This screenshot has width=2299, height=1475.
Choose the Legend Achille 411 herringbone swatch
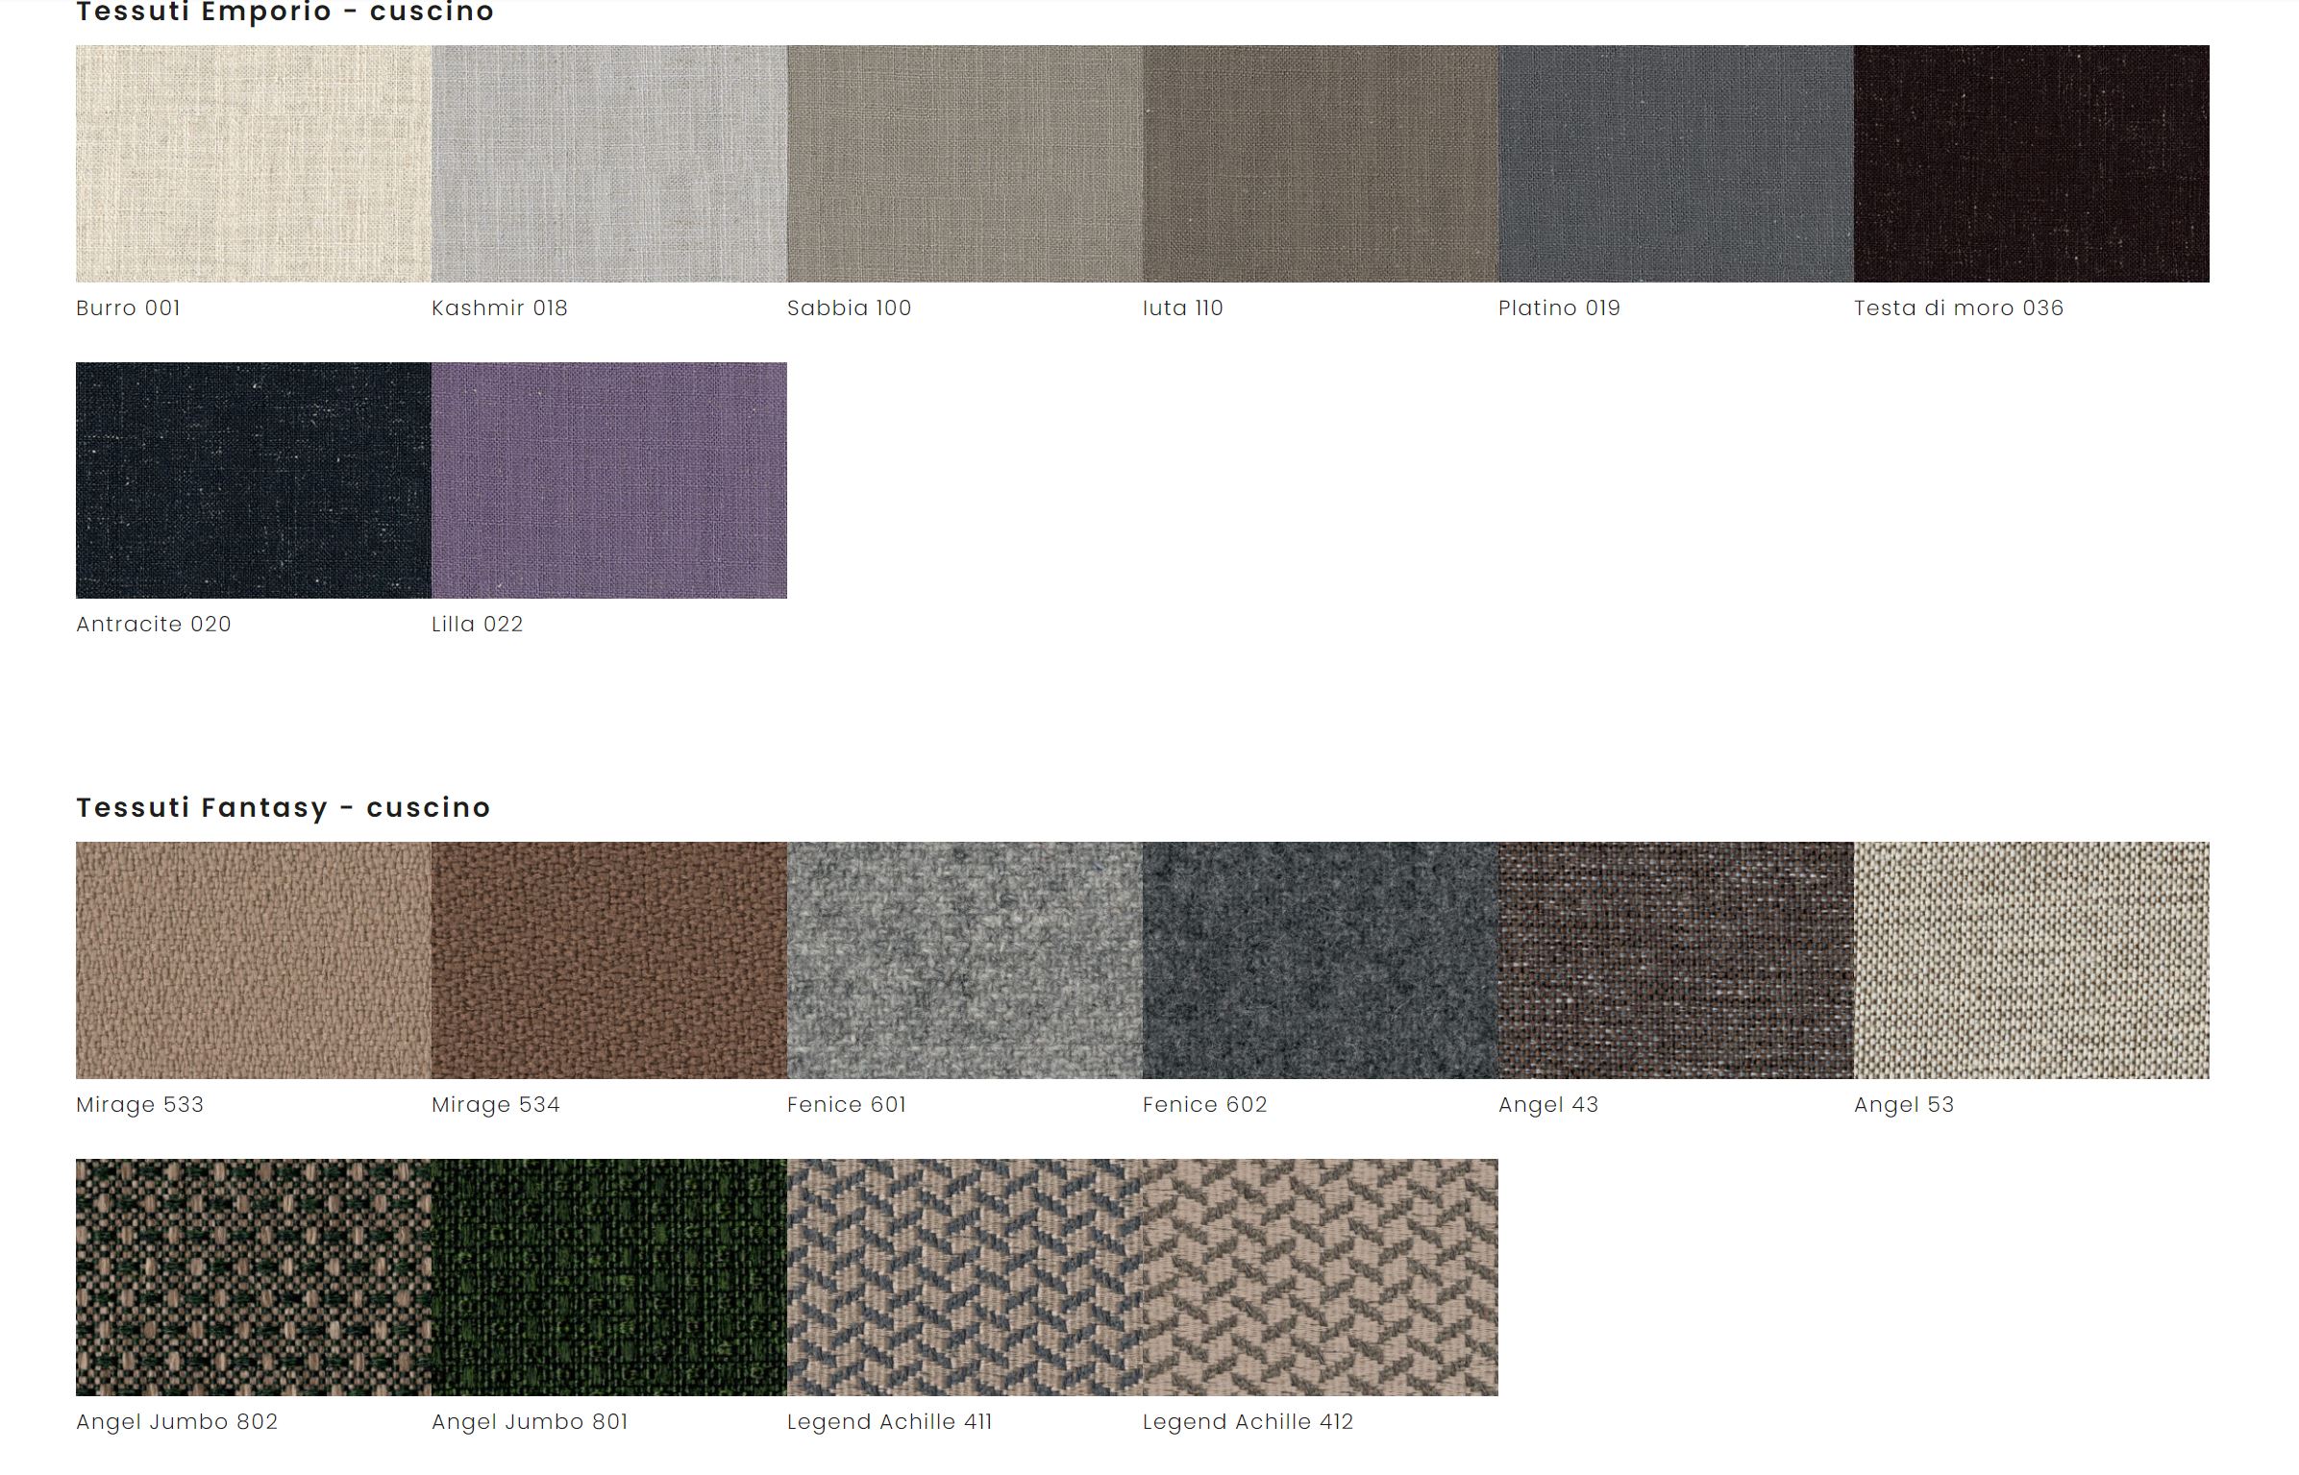pos(965,1277)
